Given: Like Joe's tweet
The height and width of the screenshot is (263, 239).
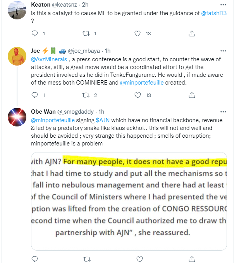Looking at the screenshot, I should (137, 95).
